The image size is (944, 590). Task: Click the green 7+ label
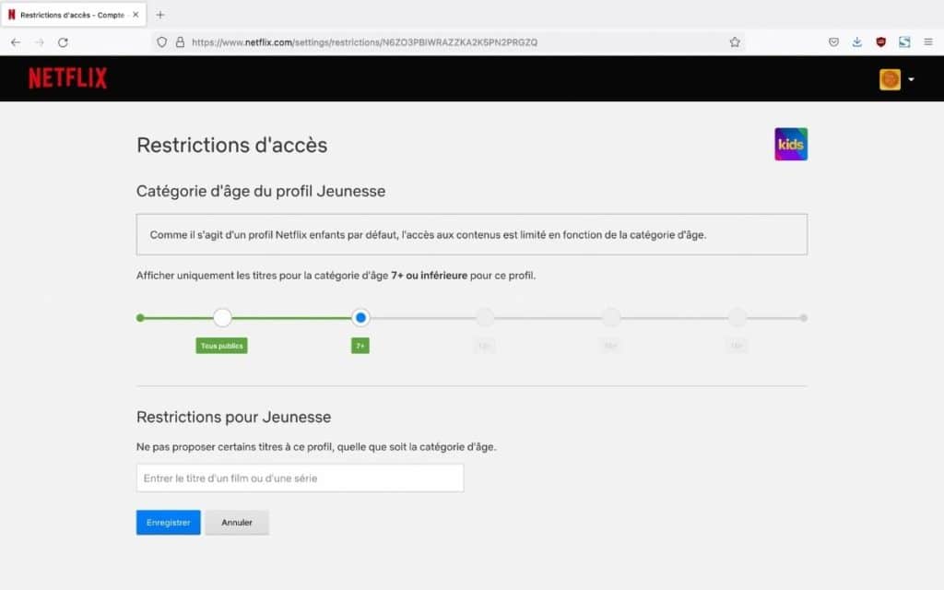click(x=360, y=346)
